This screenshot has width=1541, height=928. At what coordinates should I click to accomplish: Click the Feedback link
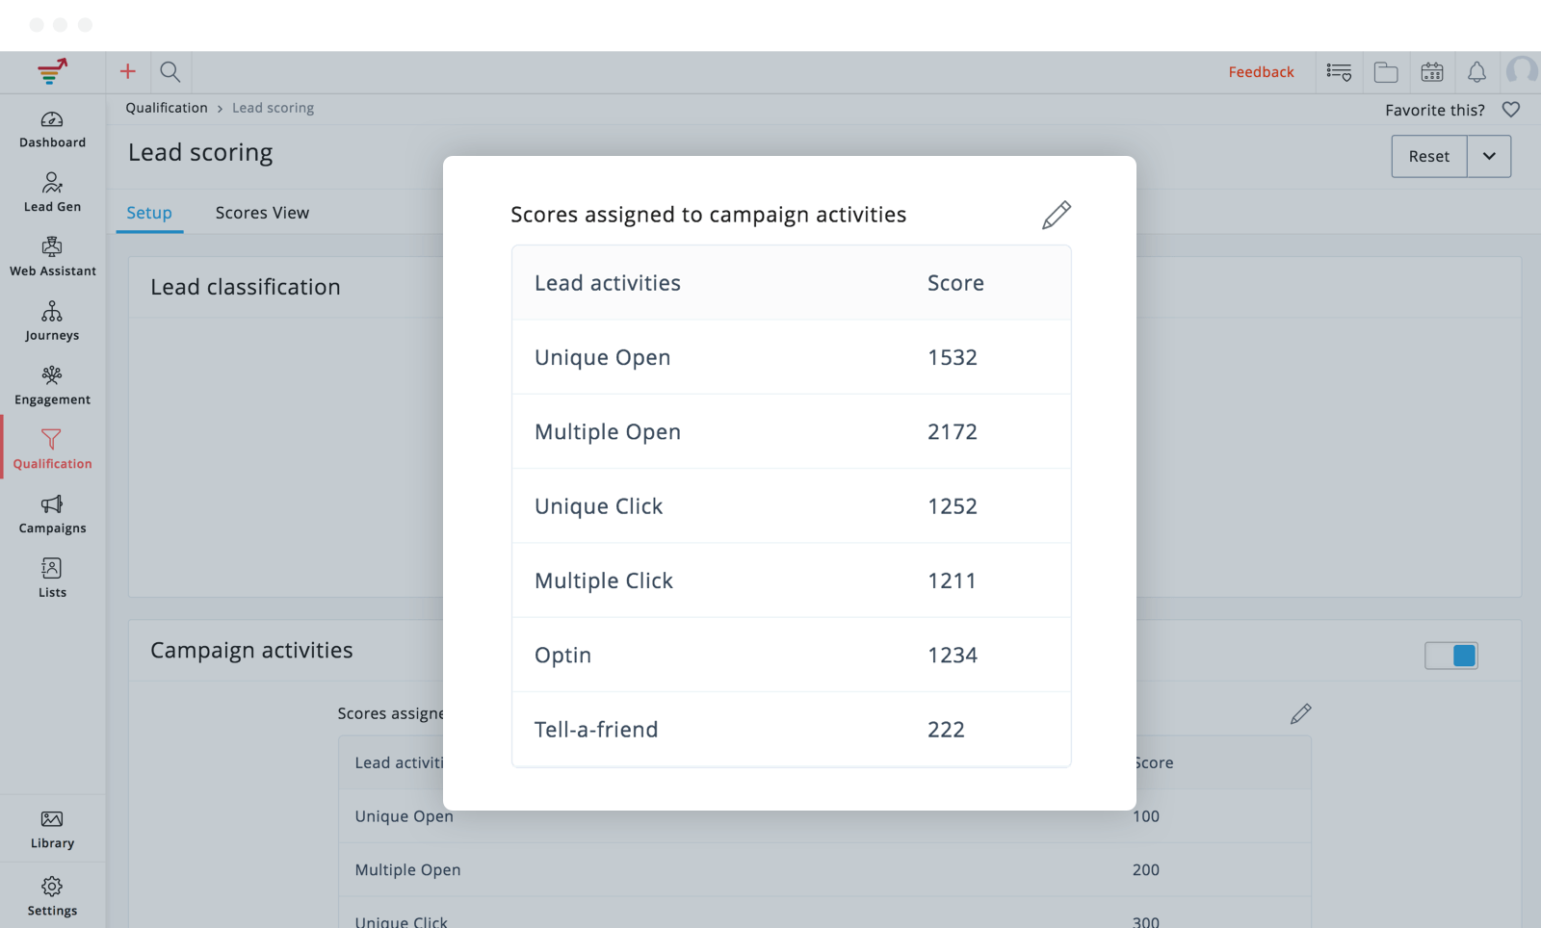pyautogui.click(x=1261, y=72)
